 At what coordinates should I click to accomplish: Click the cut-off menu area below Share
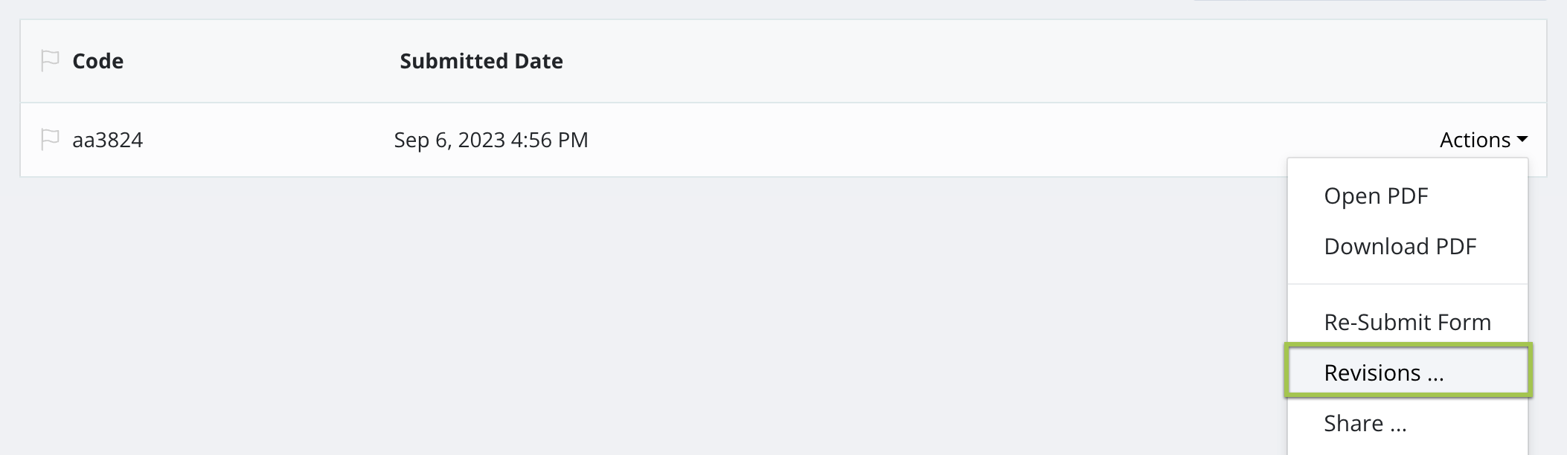1407,448
